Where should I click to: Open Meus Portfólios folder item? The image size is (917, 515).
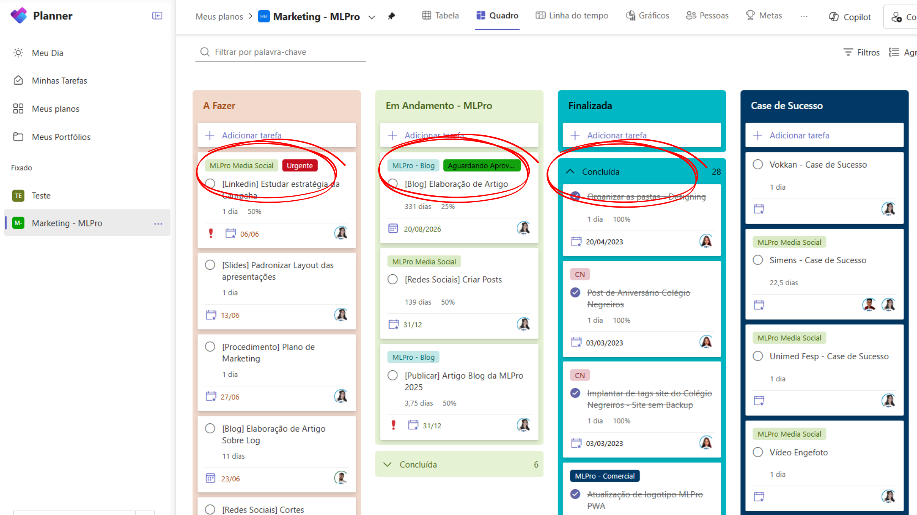[x=61, y=137]
